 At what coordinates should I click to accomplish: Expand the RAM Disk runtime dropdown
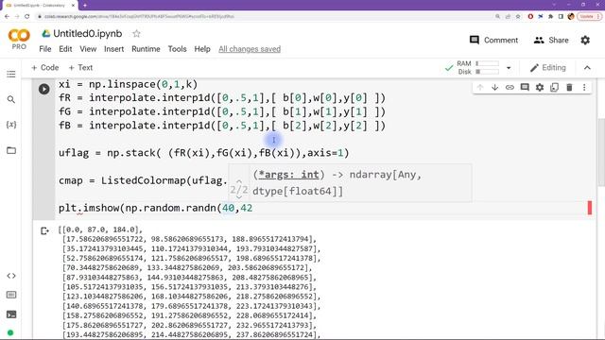(x=509, y=68)
